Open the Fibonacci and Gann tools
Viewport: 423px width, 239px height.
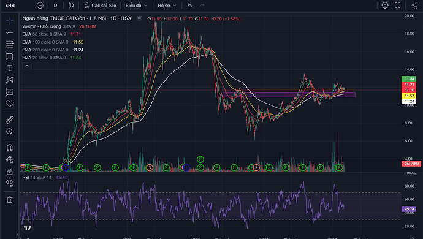10,44
